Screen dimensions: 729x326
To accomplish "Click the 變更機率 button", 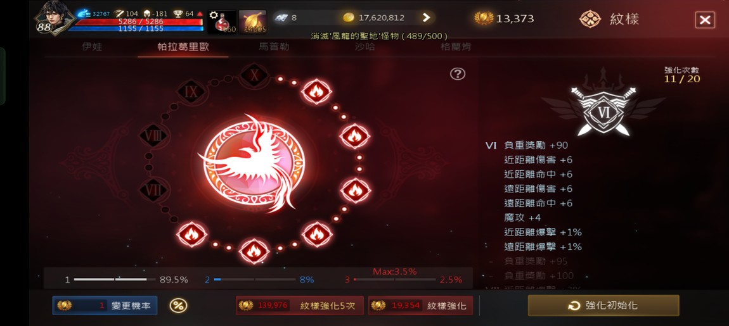I will (x=105, y=306).
